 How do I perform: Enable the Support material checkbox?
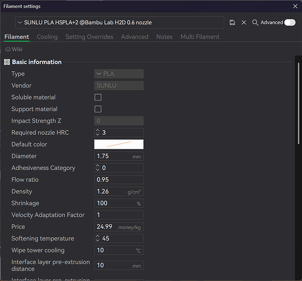coord(98,109)
